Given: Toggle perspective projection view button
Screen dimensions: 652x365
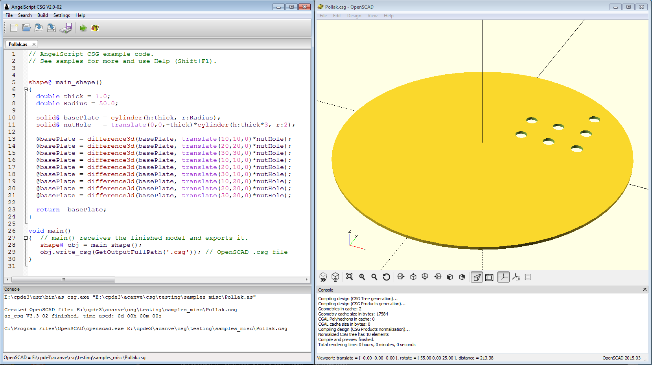Looking at the screenshot, I should [477, 277].
